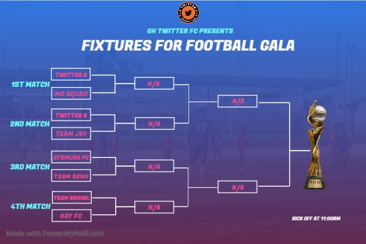Click the TEAM BENO box
Screen dimensions: 366x244
[71, 176]
